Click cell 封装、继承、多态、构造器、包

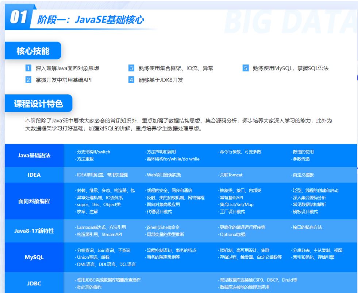pyautogui.click(x=105, y=191)
